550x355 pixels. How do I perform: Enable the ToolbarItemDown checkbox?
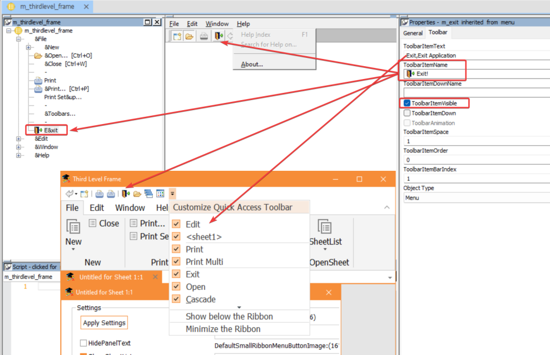(407, 113)
